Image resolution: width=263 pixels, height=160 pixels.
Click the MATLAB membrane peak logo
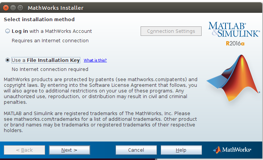pyautogui.click(x=233, y=78)
